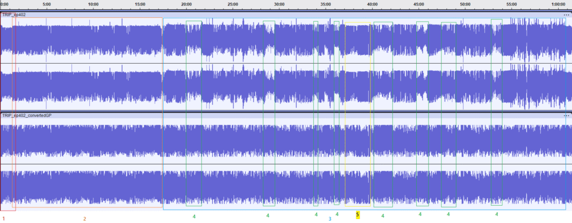Open the TRIP_ep402 track options ellipsis menu
Image resolution: width=572 pixels, height=223 pixels.
pos(566,15)
